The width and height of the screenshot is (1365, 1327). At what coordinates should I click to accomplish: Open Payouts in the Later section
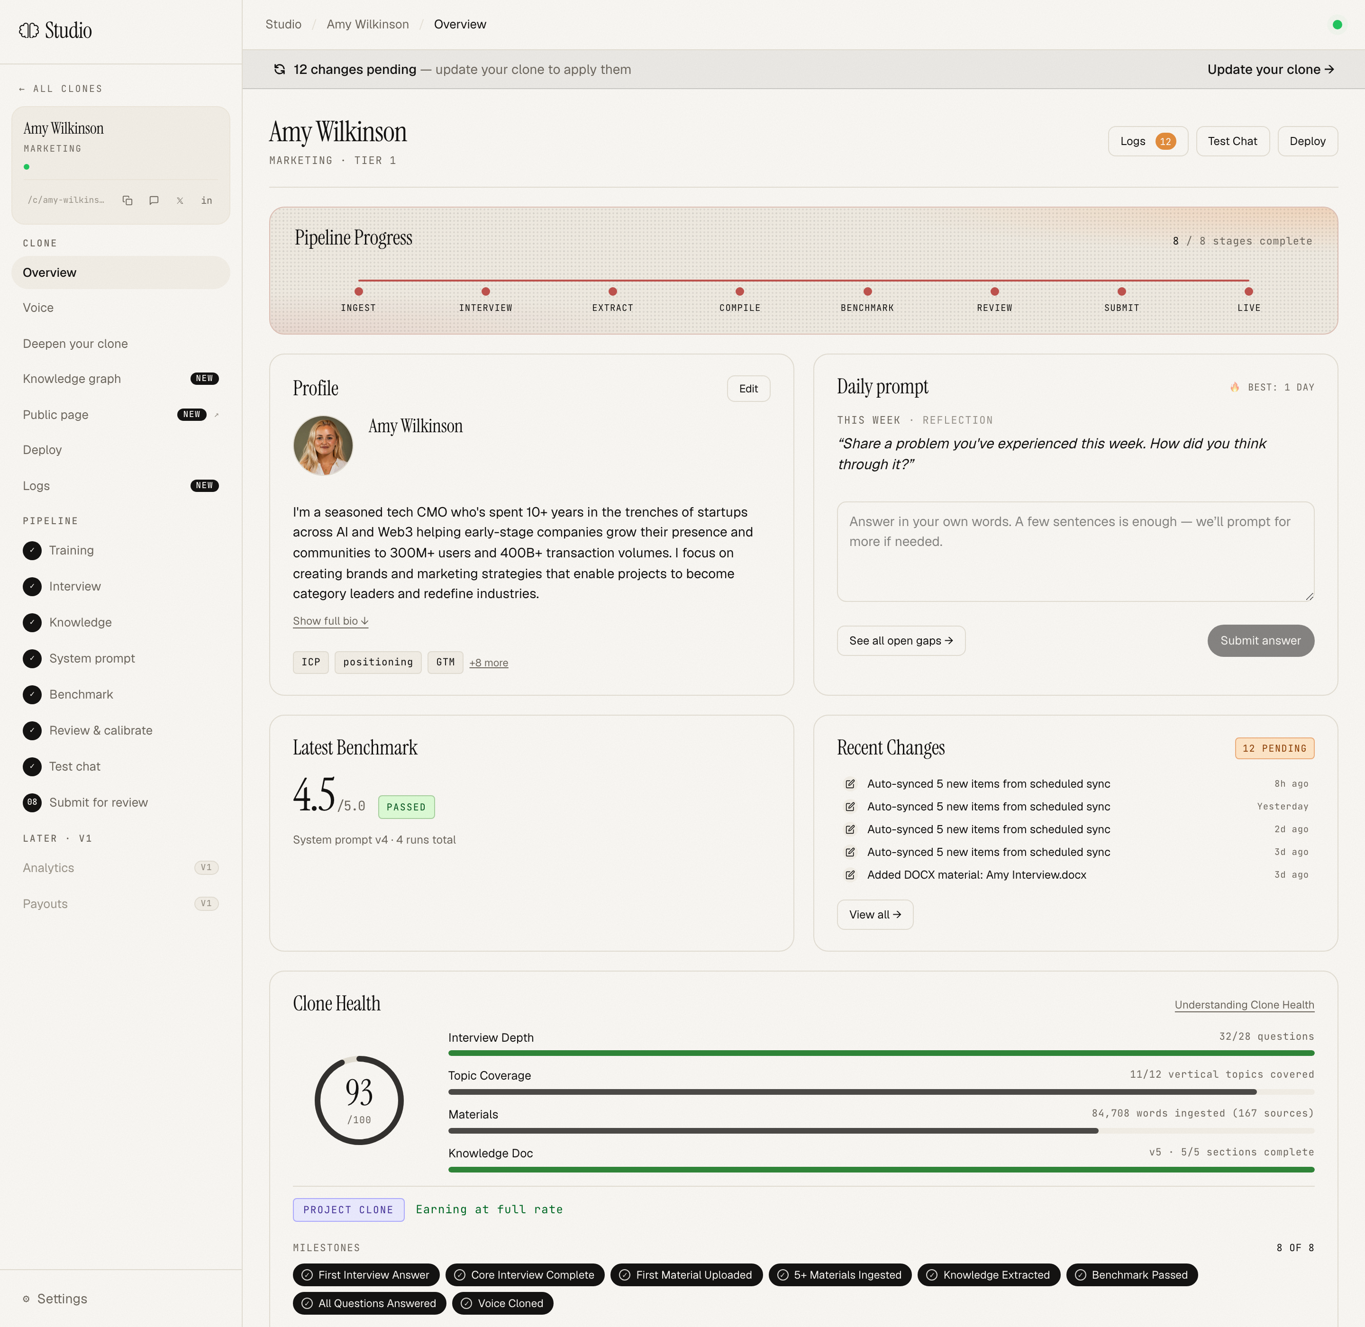(120, 904)
